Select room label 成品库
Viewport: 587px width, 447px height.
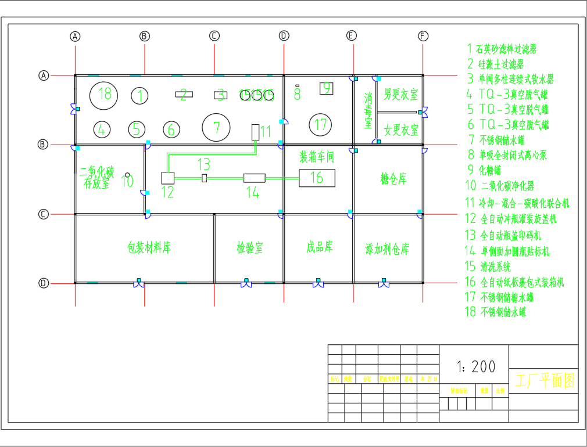[319, 247]
